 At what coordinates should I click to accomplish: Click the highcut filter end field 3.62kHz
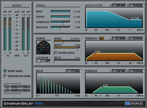pos(136,6)
